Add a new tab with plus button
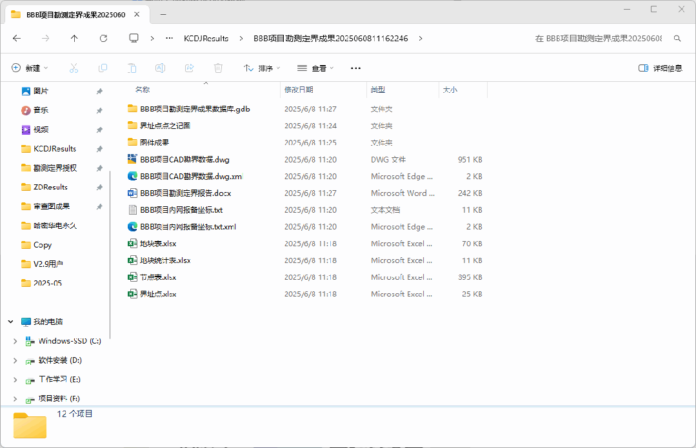The height and width of the screenshot is (448, 696). tap(163, 14)
